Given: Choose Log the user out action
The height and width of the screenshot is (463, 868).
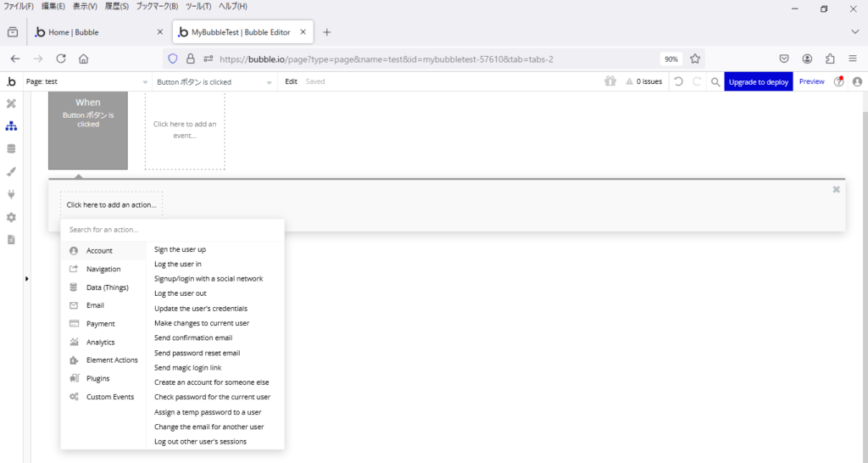Looking at the screenshot, I should point(180,293).
